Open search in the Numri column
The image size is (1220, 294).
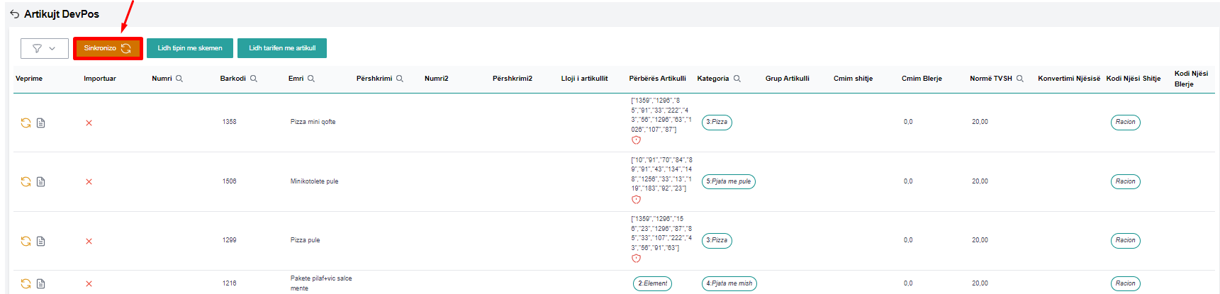point(179,79)
